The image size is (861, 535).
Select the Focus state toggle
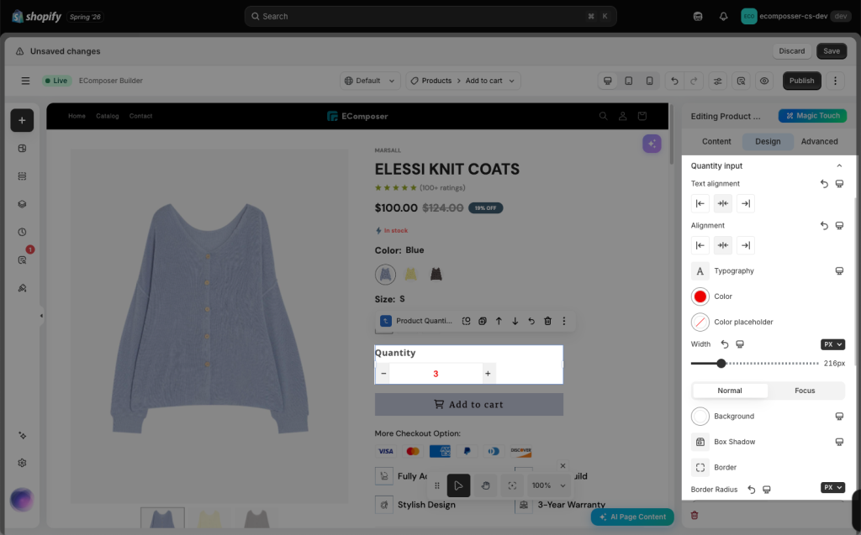pyautogui.click(x=805, y=391)
